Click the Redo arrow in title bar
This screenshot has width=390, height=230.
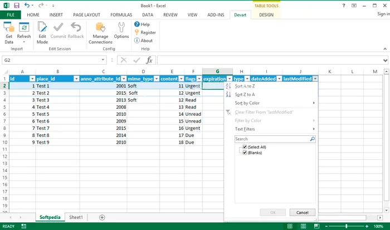[41, 5]
